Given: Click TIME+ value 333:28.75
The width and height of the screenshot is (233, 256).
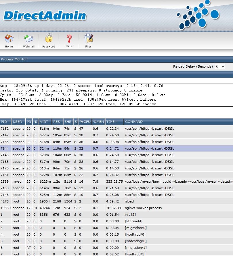Looking at the screenshot, I should tap(114, 182).
